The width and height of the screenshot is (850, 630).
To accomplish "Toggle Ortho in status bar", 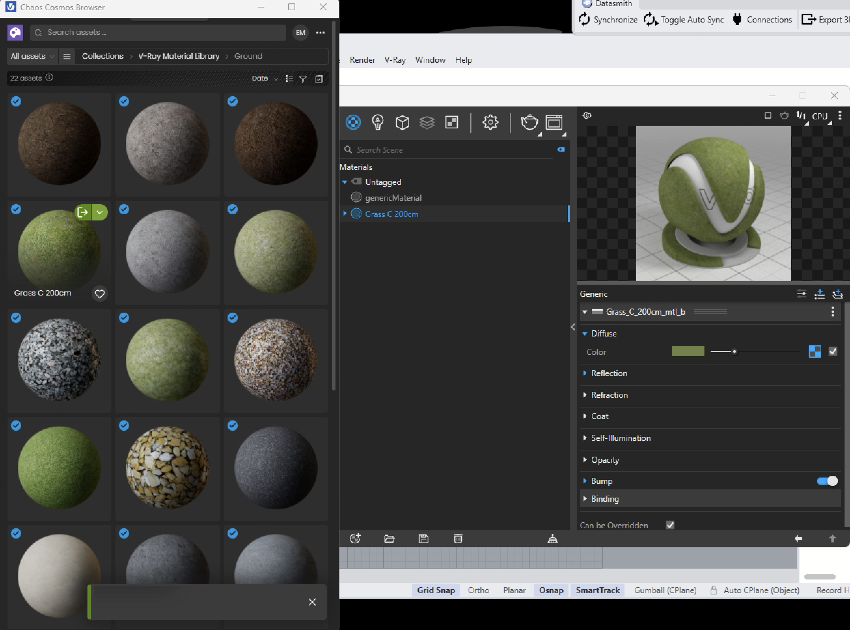I will pos(479,590).
